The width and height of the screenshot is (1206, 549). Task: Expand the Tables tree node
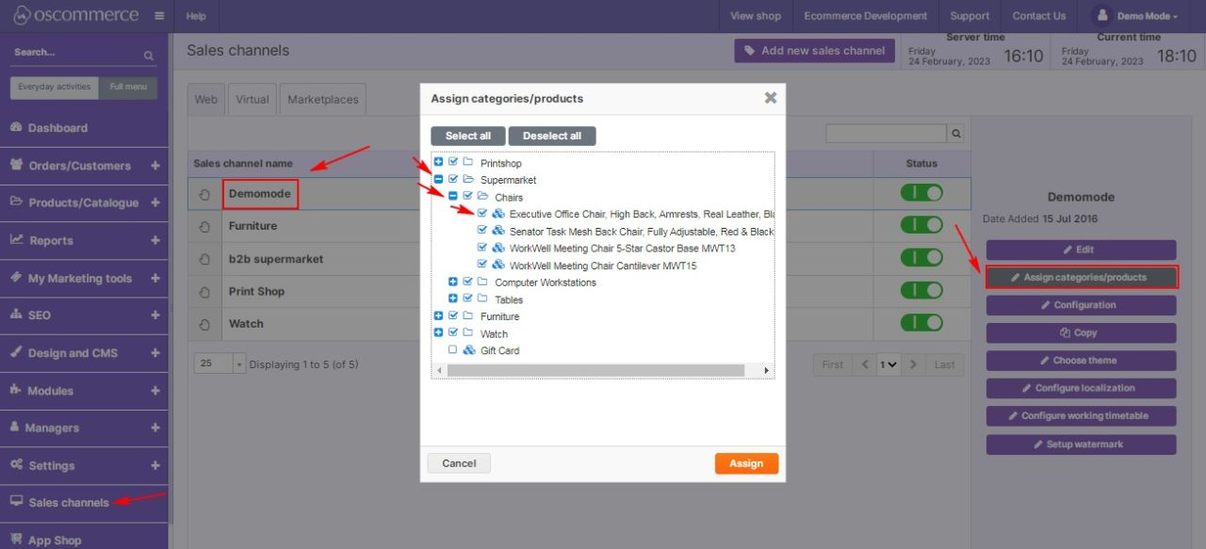point(453,299)
